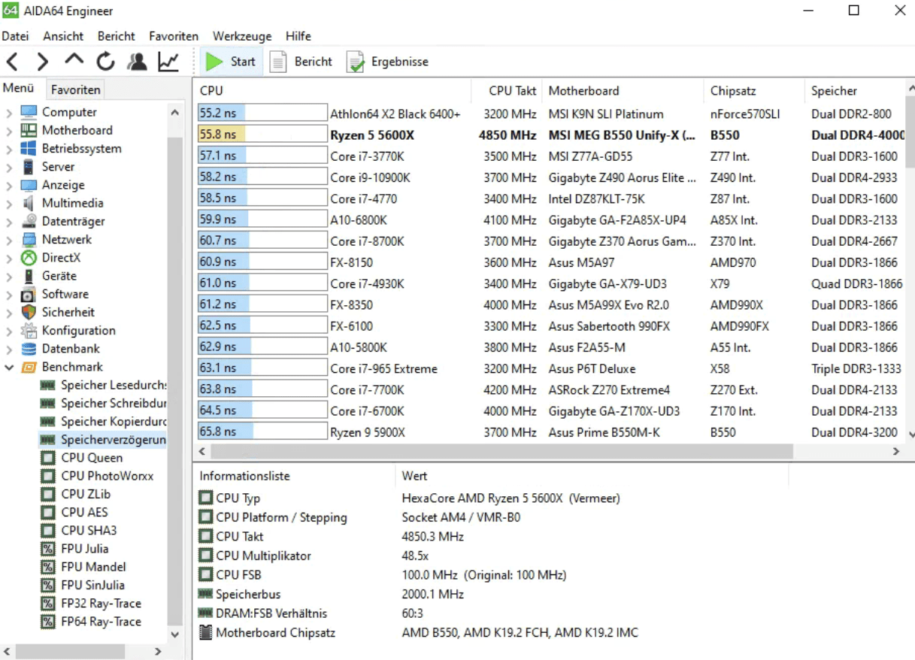
Task: Click the chart graph toolbar icon
Action: (x=168, y=62)
